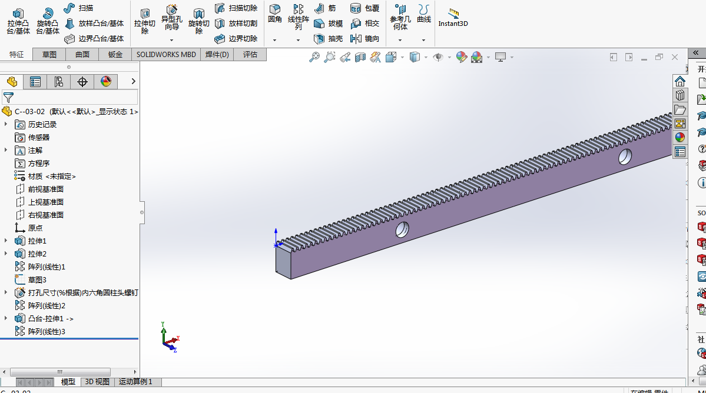Select the Linear Pattern (线性阵列) tool
Screen dimensions: 706x393
tap(298, 17)
